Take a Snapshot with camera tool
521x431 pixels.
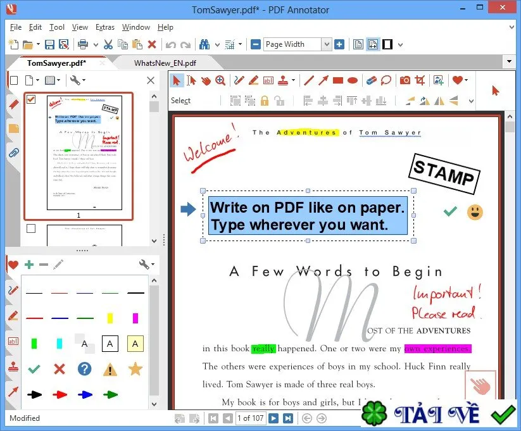(x=405, y=80)
